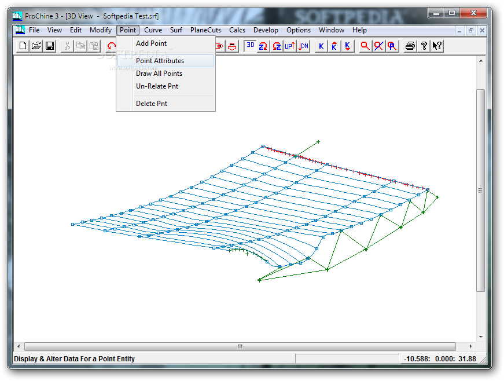Click the horizontal scrollbar right arrow
This screenshot has height=381, width=504.
pyautogui.click(x=470, y=346)
